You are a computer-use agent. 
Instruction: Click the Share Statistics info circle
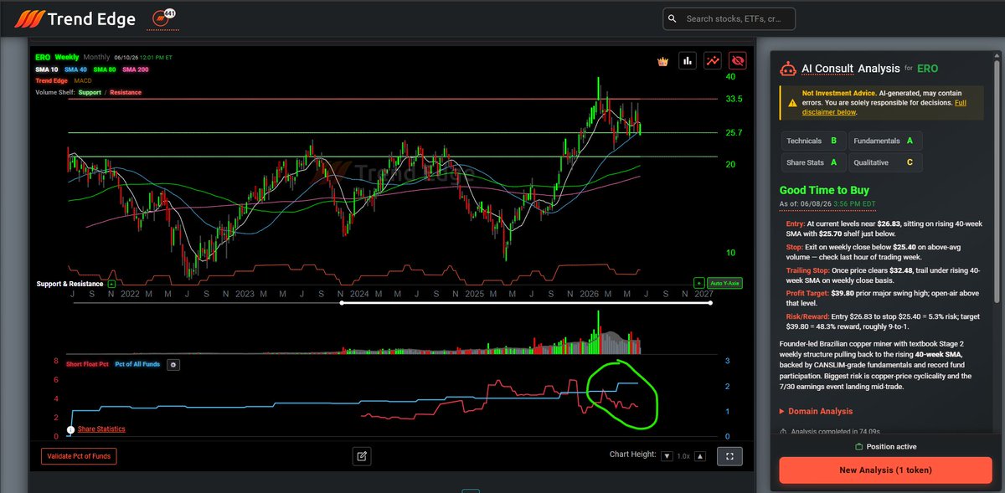(70, 429)
